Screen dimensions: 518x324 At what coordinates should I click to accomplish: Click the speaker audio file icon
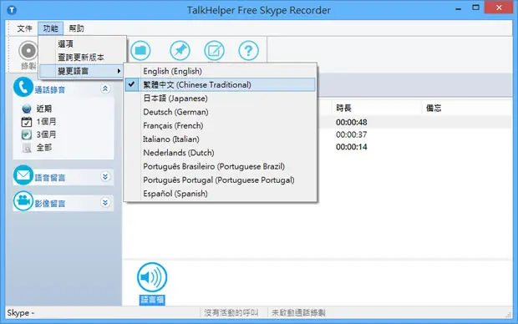click(152, 277)
